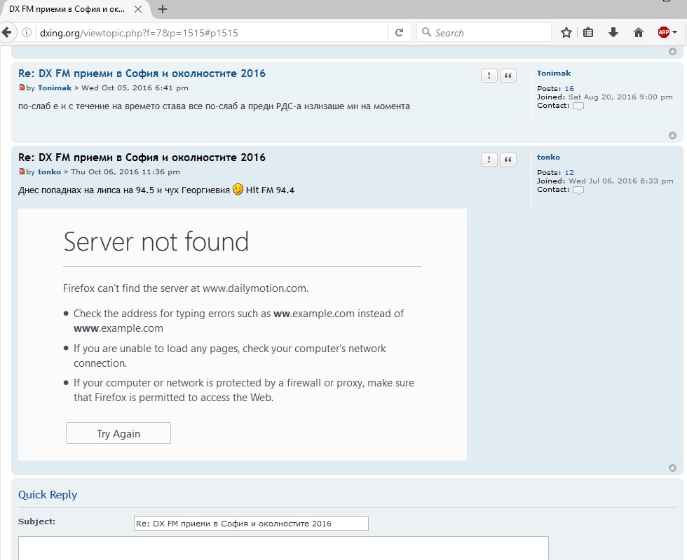Click the Adblock Plus ABP icon

664,32
